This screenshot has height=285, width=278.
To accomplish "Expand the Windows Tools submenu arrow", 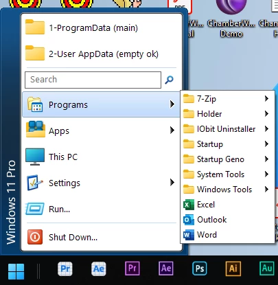I will coord(266,190).
